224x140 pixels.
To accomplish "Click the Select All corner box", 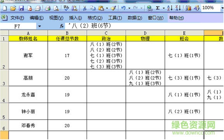I will 4,33.
